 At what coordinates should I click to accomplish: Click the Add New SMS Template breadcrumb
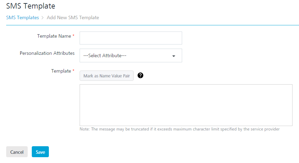pyautogui.click(x=73, y=17)
